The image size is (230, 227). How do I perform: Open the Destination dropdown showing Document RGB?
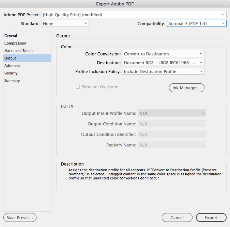(164, 63)
